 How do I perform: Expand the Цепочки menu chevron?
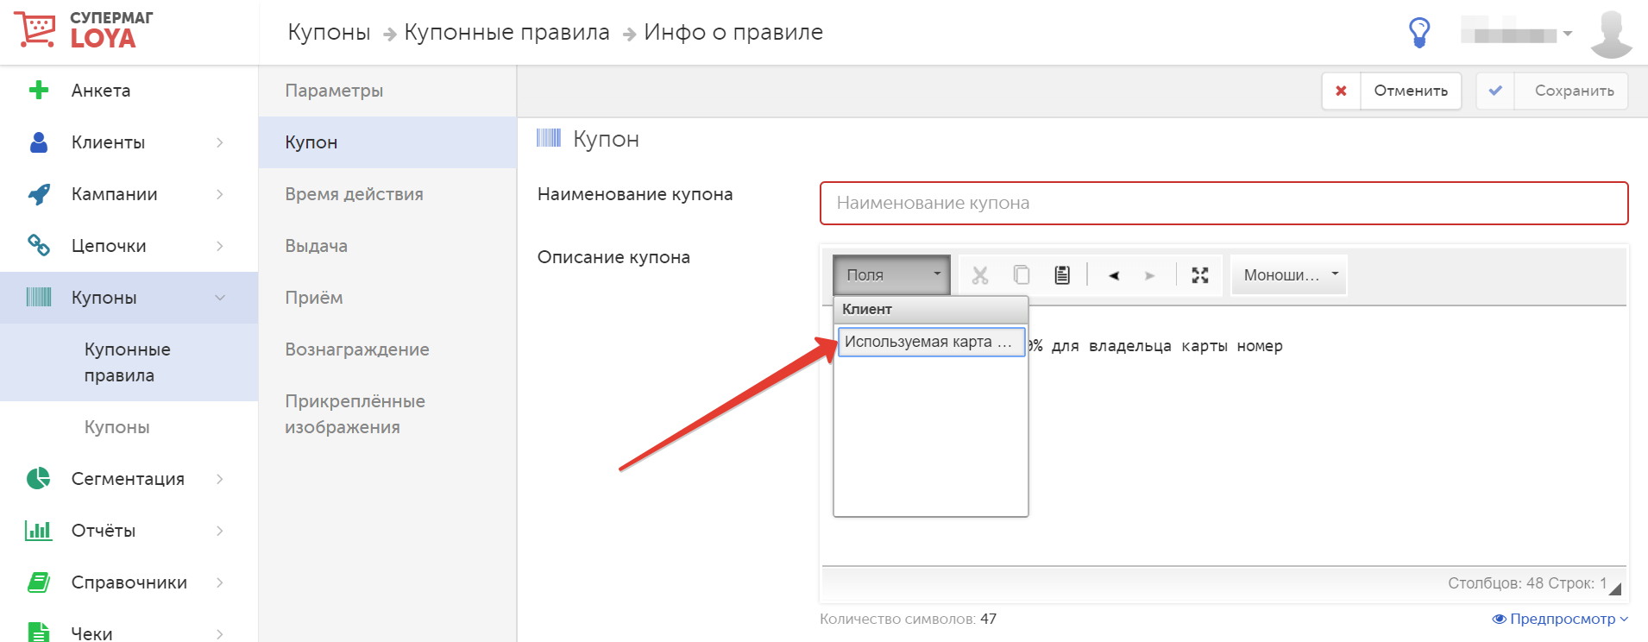pyautogui.click(x=220, y=246)
